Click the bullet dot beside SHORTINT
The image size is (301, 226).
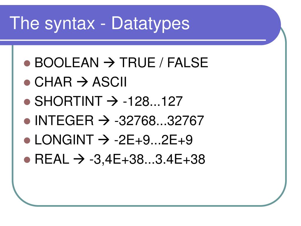27,102
